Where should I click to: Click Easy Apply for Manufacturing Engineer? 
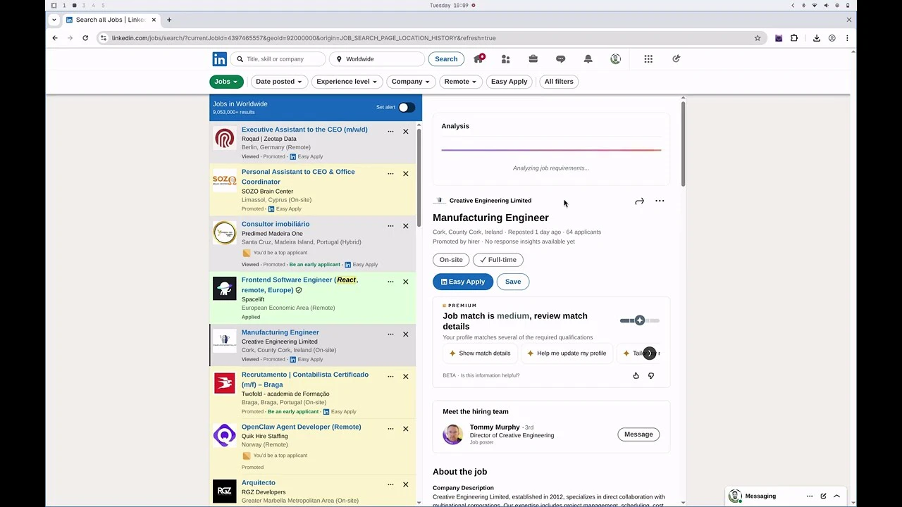click(x=463, y=282)
